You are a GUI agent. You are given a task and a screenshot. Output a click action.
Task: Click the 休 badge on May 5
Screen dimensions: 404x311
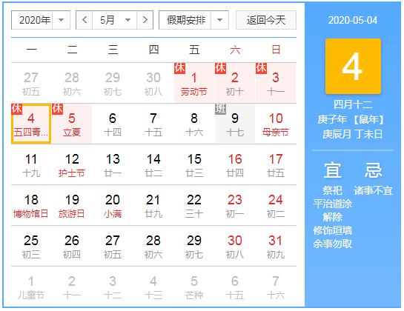coord(58,109)
